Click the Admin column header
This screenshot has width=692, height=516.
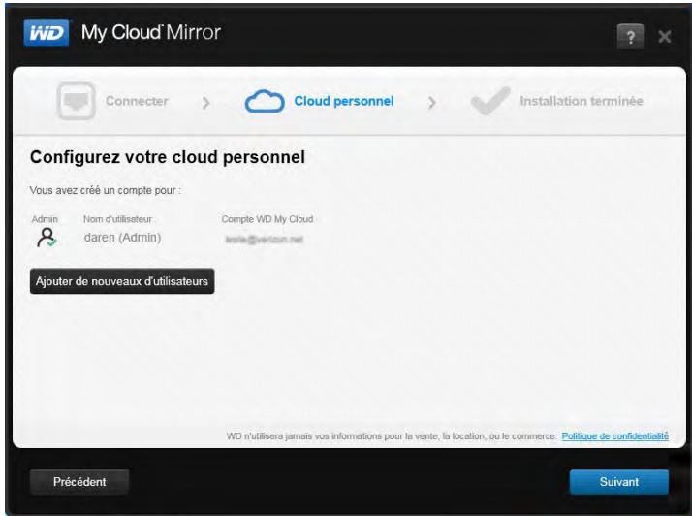click(45, 219)
